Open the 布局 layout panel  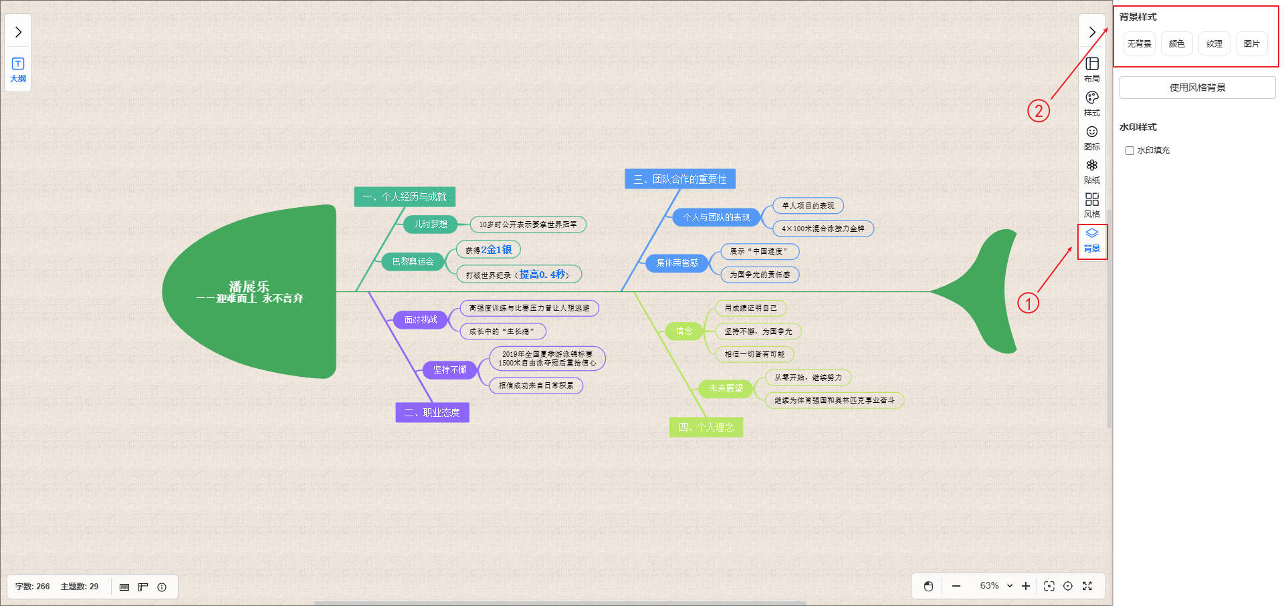1091,69
